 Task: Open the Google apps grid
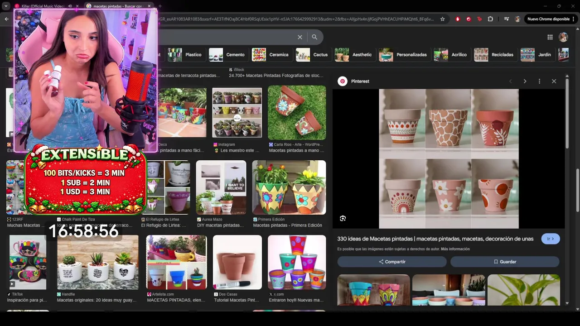550,37
